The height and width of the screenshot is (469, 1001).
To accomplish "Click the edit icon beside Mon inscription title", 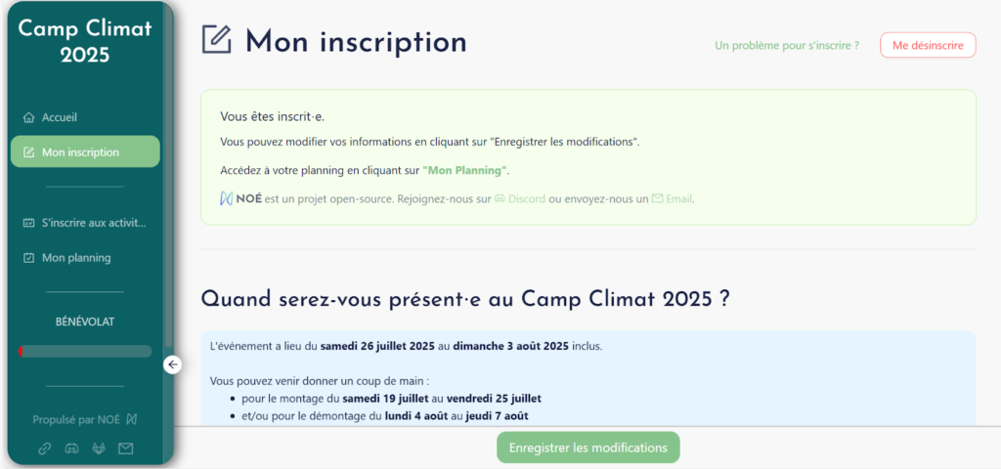I will tap(217, 39).
